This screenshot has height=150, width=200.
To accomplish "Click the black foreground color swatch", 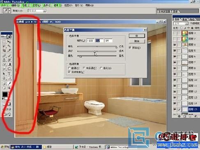I will point(5,94).
